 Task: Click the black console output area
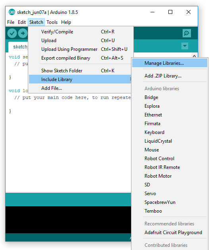tap(68, 220)
